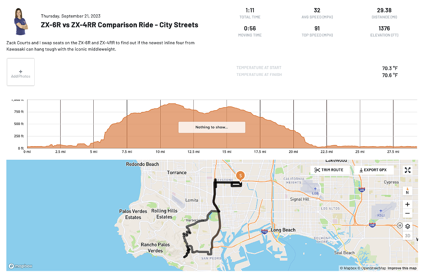Dismiss the Nothing to show message box

pos(212,127)
